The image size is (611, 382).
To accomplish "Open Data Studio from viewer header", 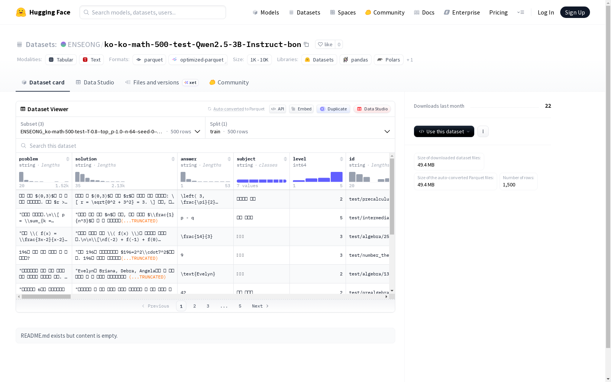I will pyautogui.click(x=372, y=109).
